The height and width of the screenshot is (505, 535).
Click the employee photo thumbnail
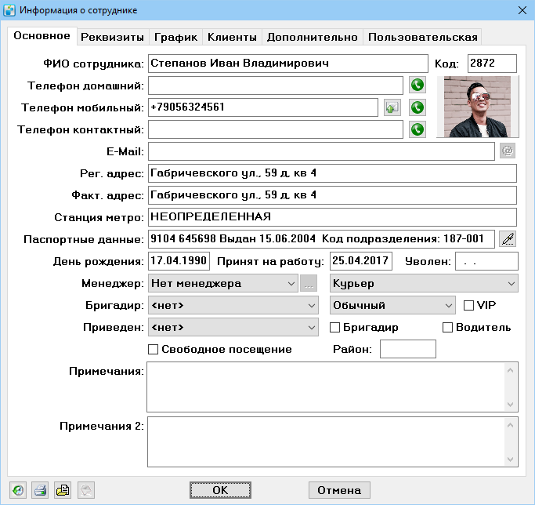point(477,107)
